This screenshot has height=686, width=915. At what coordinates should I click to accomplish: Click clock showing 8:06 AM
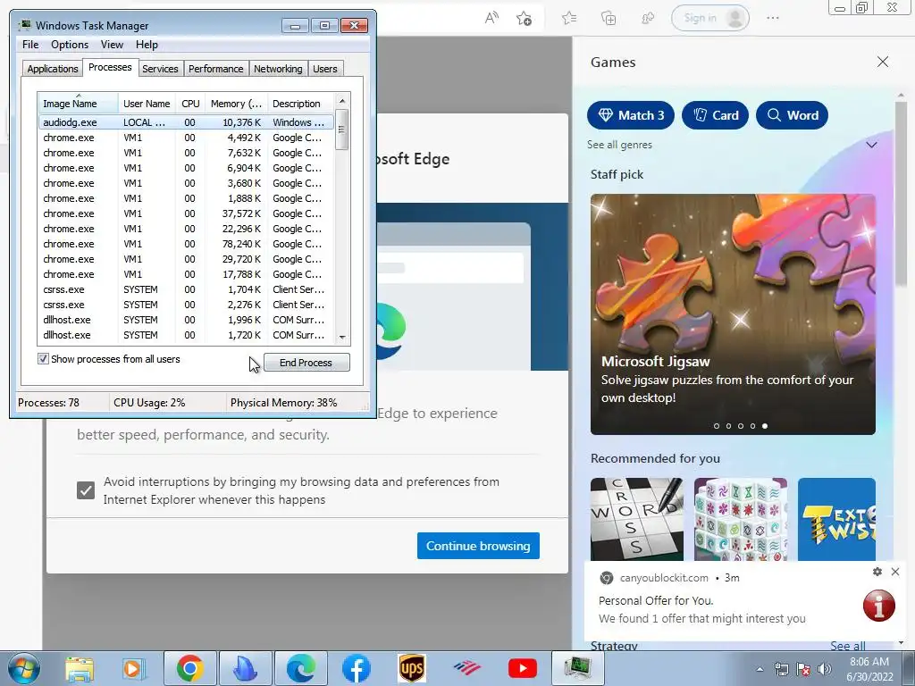click(869, 662)
